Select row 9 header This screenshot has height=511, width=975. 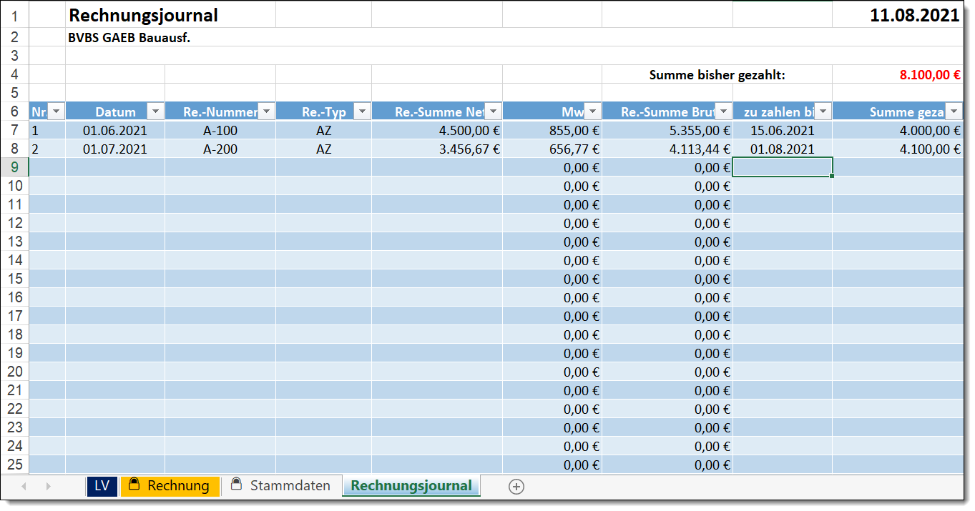(14, 167)
